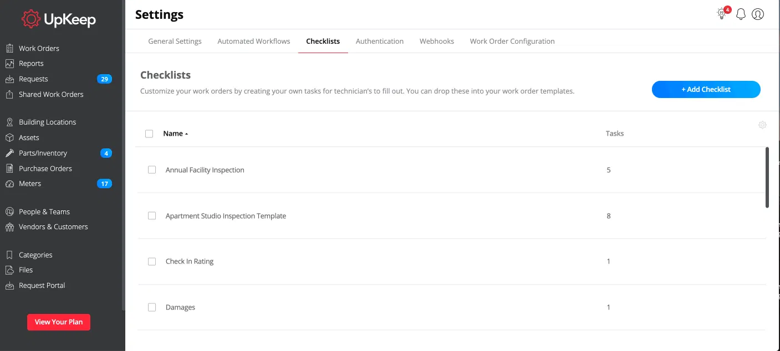The width and height of the screenshot is (780, 351).
Task: Open the user profile icon
Action: [758, 14]
